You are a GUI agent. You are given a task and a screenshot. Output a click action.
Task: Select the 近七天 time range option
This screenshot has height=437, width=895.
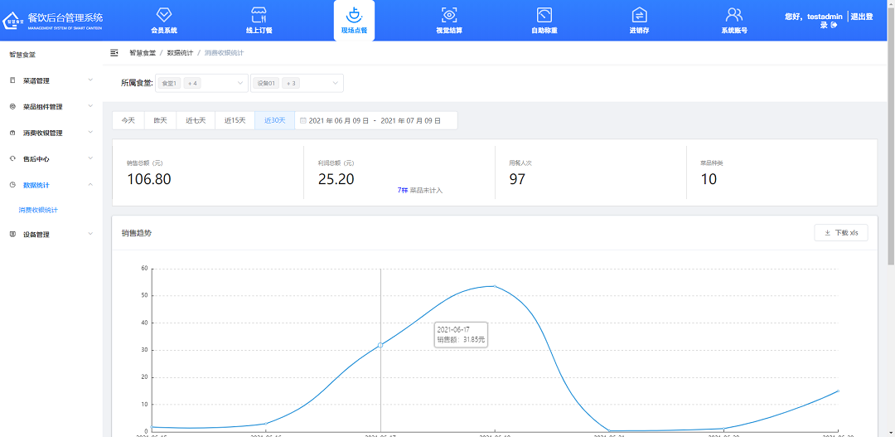196,120
